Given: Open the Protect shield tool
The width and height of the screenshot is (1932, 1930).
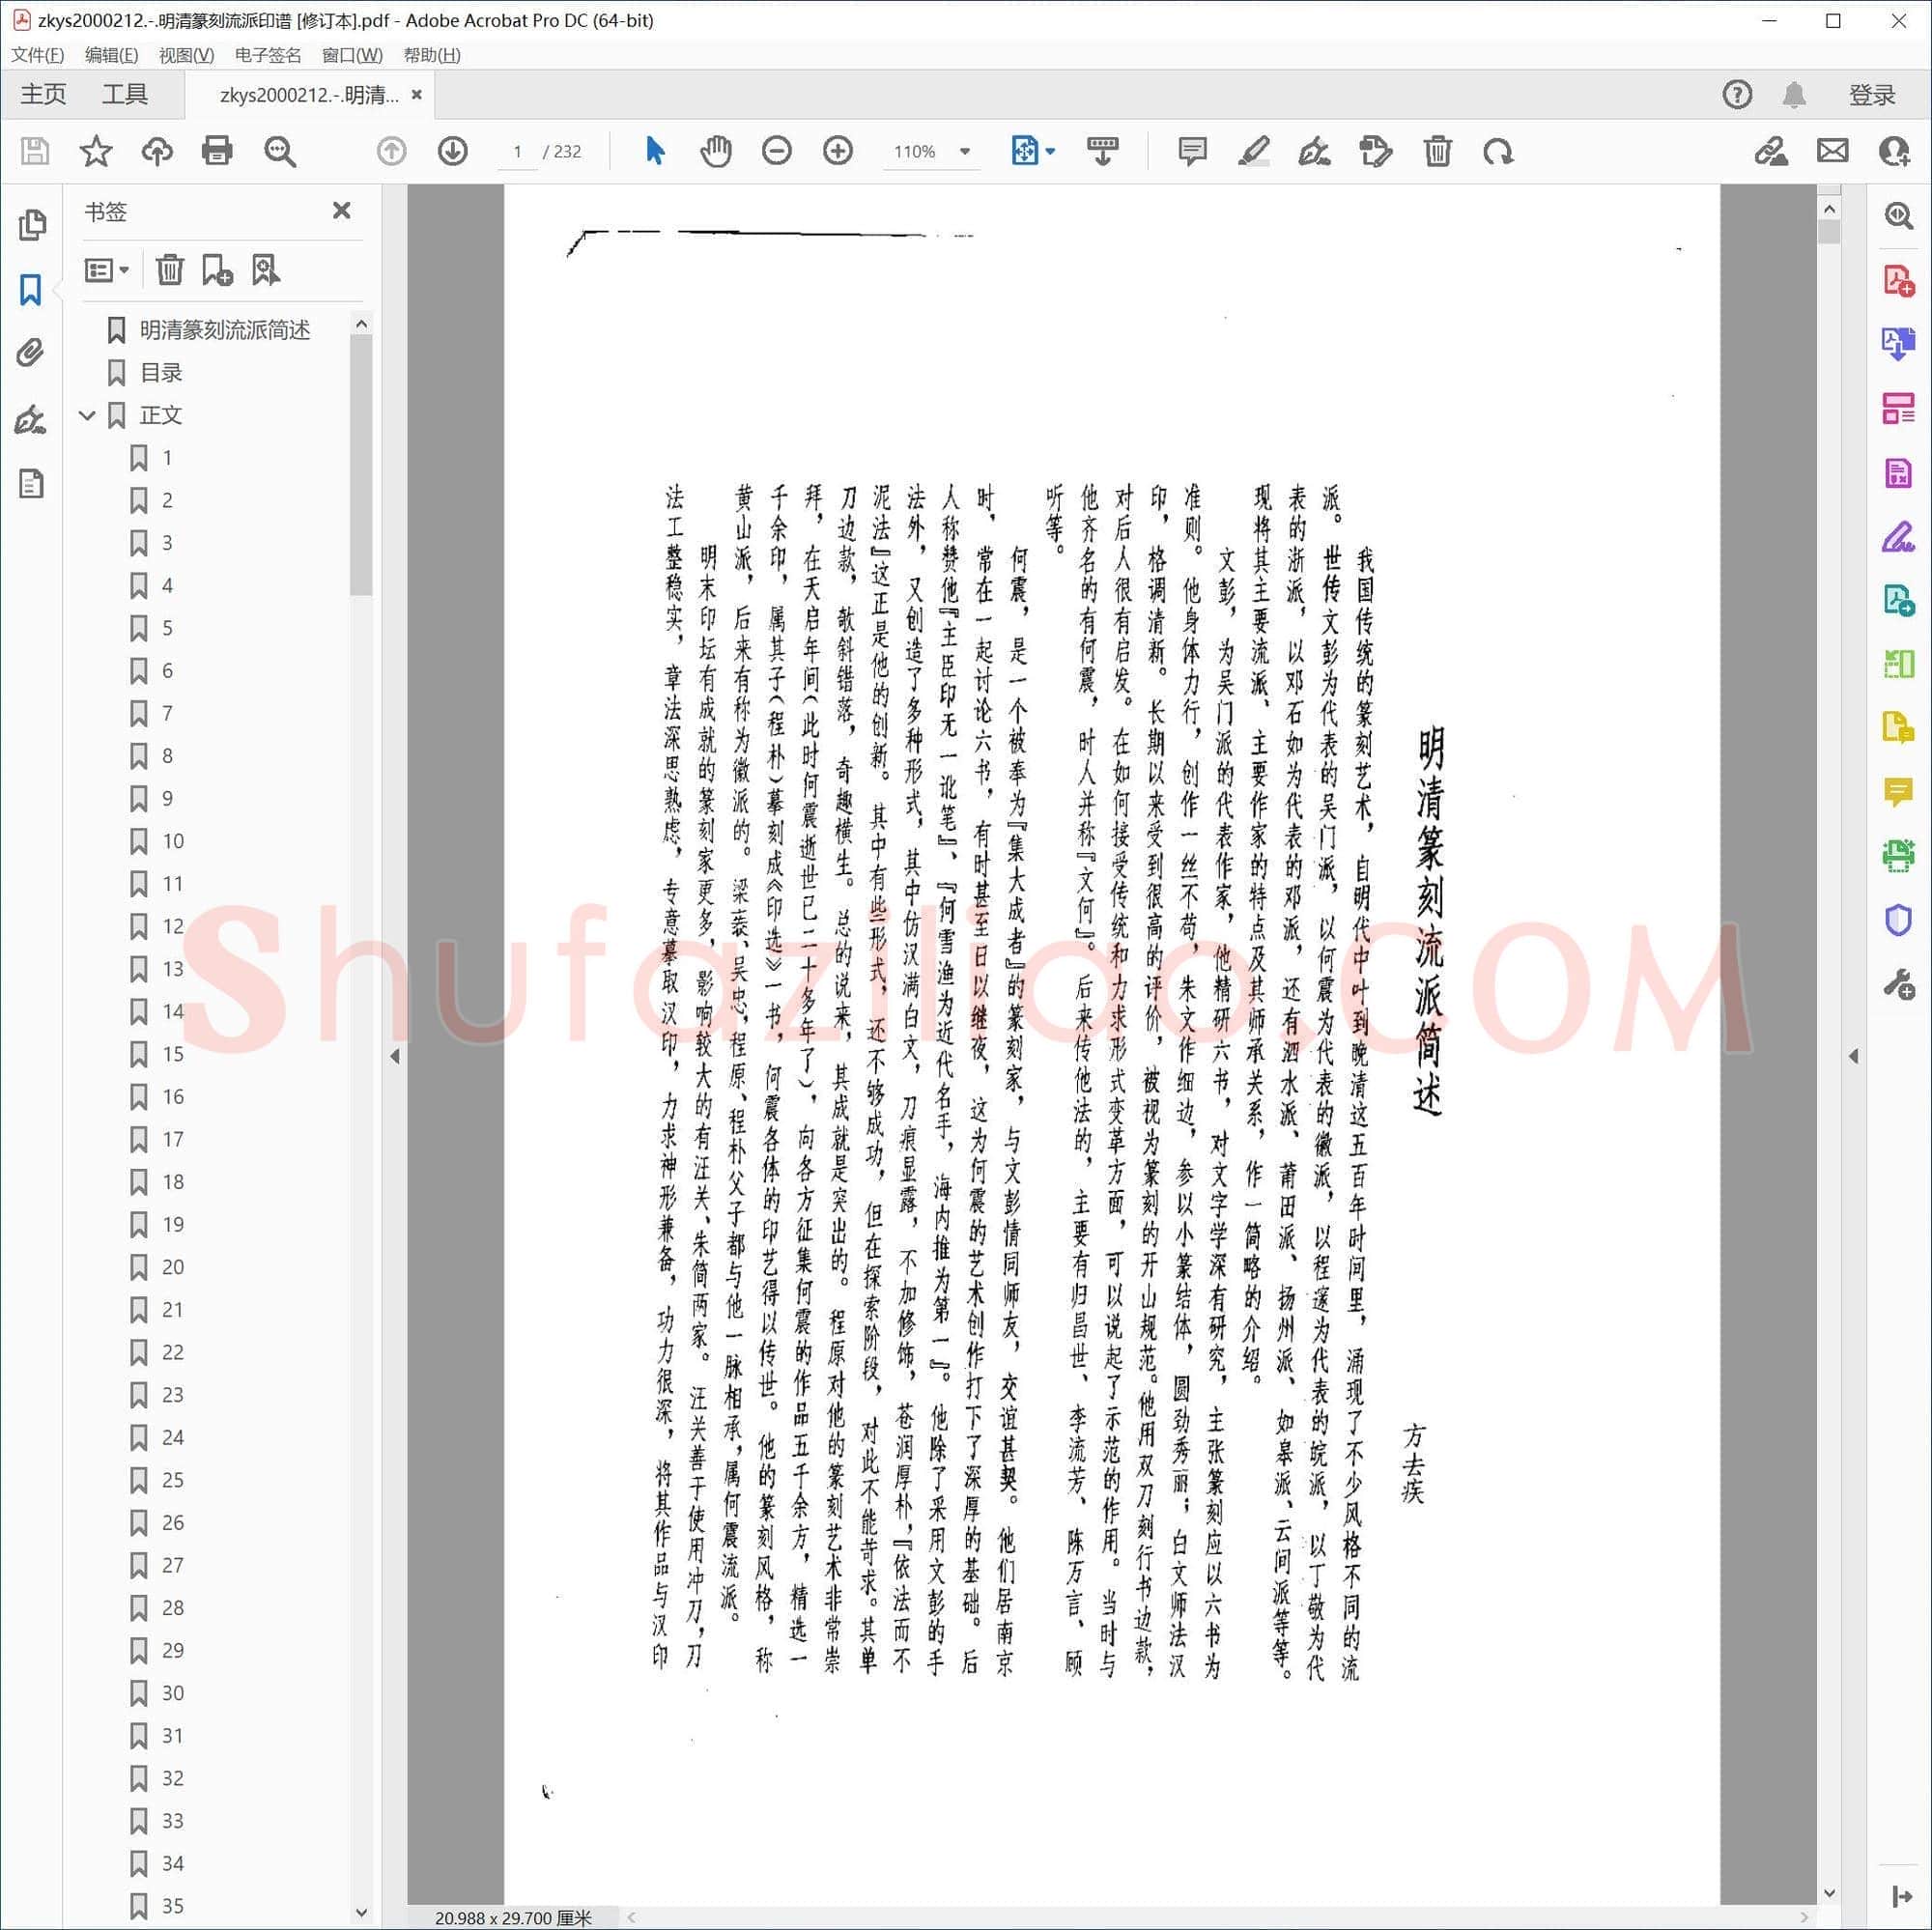Looking at the screenshot, I should (x=1897, y=920).
